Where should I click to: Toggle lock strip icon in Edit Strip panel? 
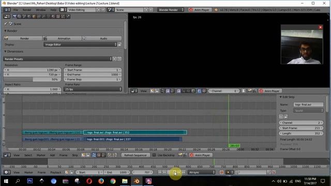[x=285, y=116]
